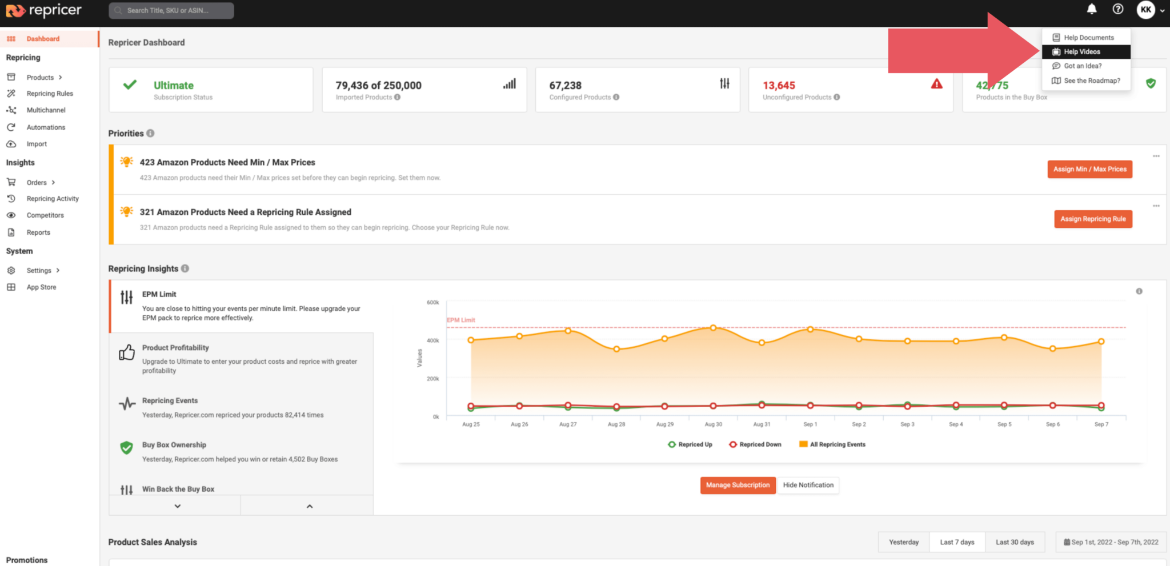Click the Orders cart icon in sidebar
This screenshot has width=1170, height=566.
click(11, 182)
